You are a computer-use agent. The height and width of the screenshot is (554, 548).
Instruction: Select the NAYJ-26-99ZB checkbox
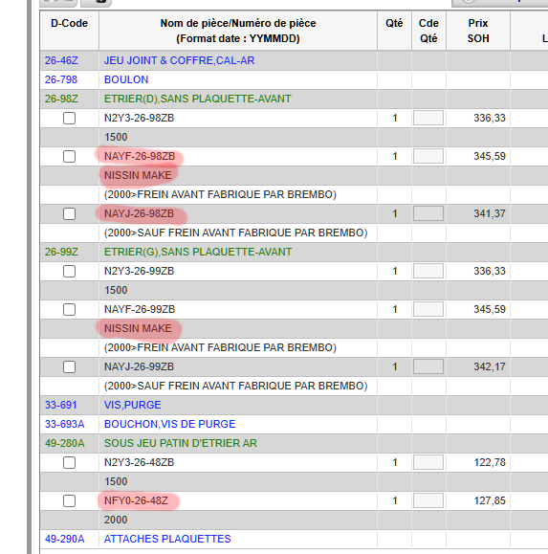69,367
